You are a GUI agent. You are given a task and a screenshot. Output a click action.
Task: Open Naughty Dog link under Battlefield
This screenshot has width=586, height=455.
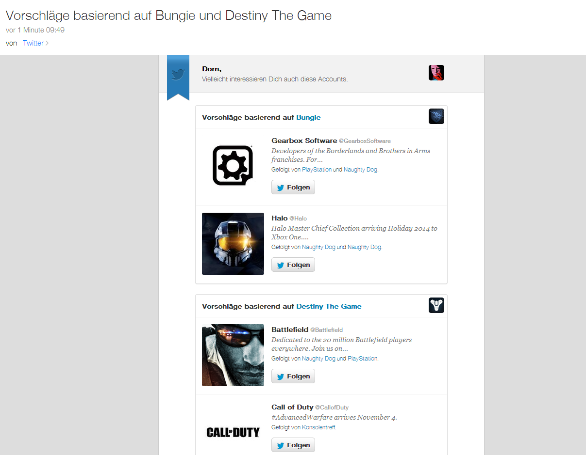click(318, 359)
